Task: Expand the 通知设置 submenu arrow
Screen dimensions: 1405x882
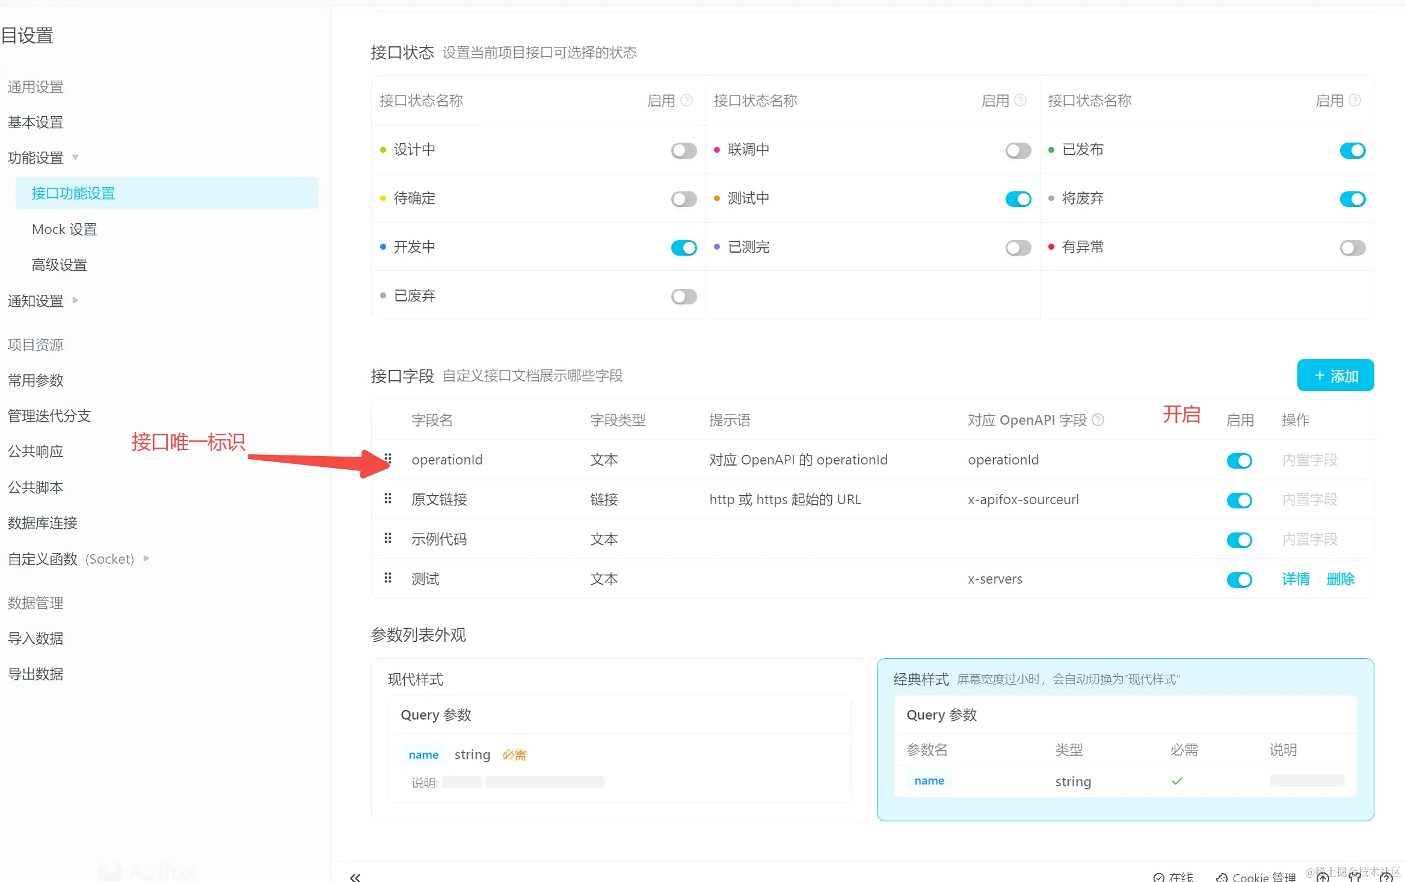Action: [x=75, y=300]
